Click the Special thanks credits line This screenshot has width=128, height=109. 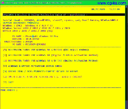[60, 20]
